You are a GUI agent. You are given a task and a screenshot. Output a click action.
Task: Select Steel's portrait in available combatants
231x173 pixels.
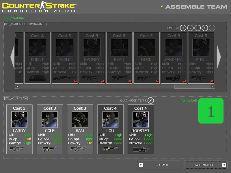(x=201, y=48)
